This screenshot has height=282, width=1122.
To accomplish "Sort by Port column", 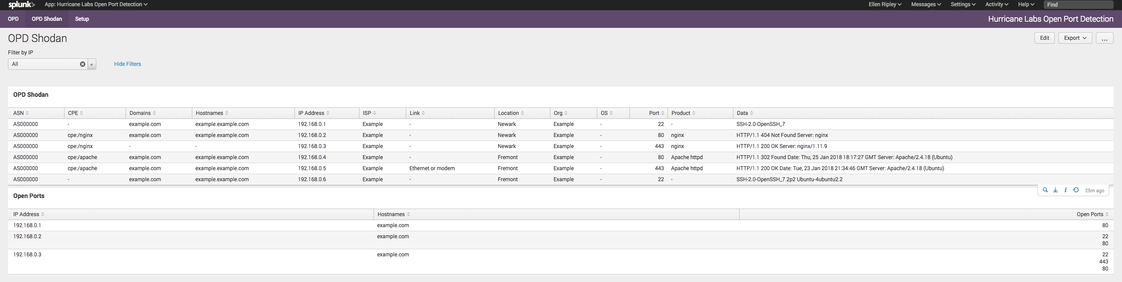I will tap(656, 113).
